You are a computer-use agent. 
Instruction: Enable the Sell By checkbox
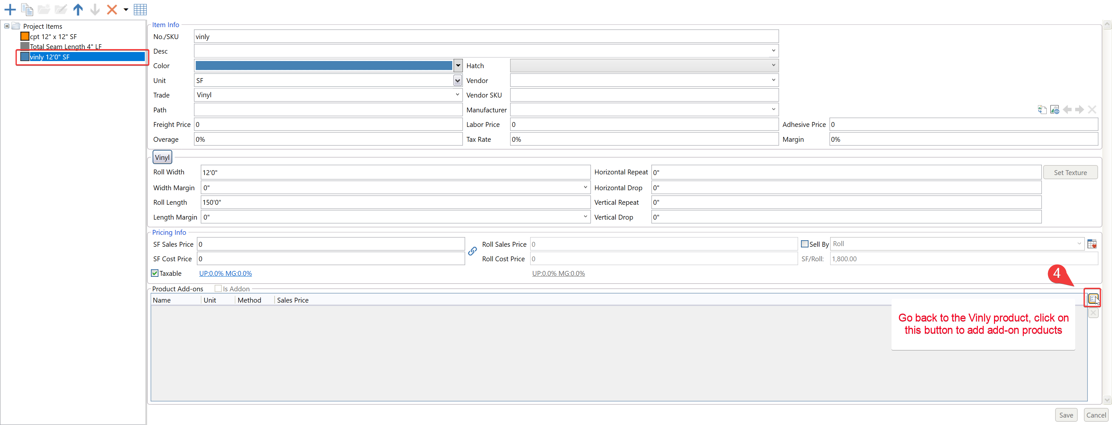tap(805, 244)
